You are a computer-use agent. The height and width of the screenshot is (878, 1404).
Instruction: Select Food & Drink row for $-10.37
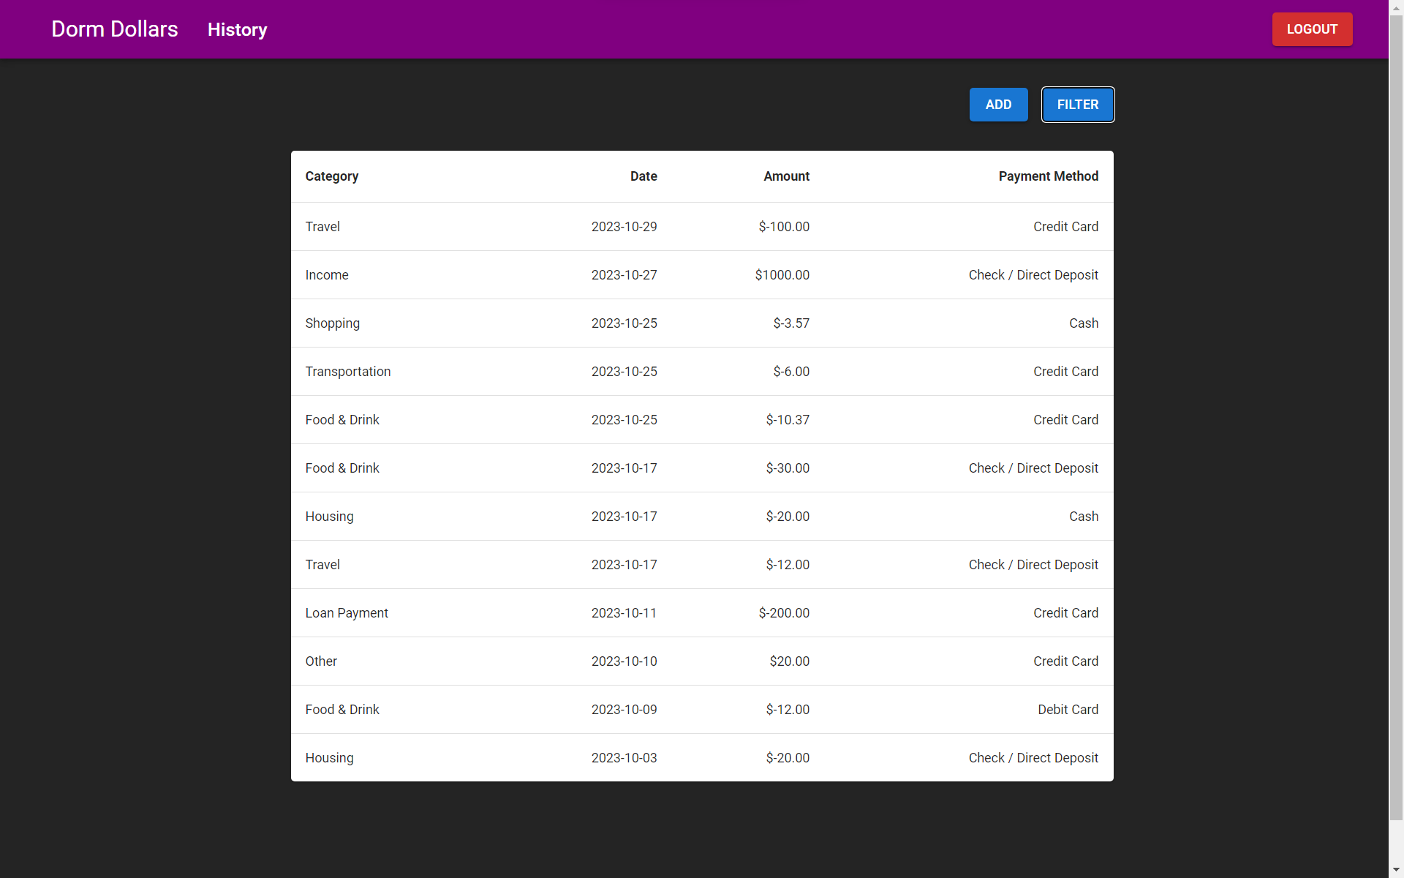point(701,420)
